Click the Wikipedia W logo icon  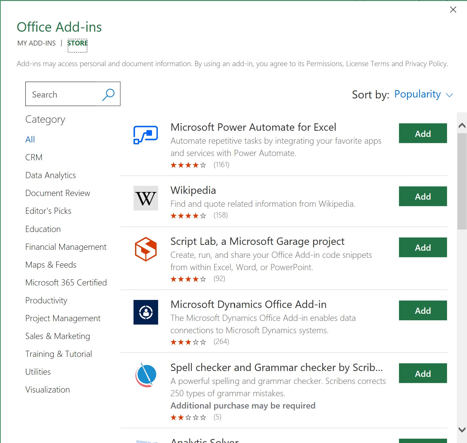point(146,198)
